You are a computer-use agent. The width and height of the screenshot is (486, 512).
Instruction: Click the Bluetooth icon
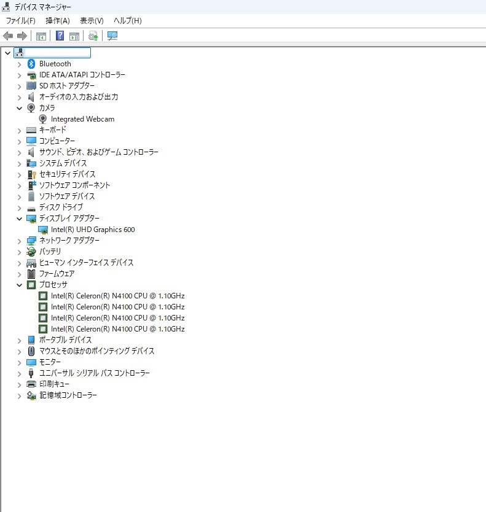click(x=31, y=64)
